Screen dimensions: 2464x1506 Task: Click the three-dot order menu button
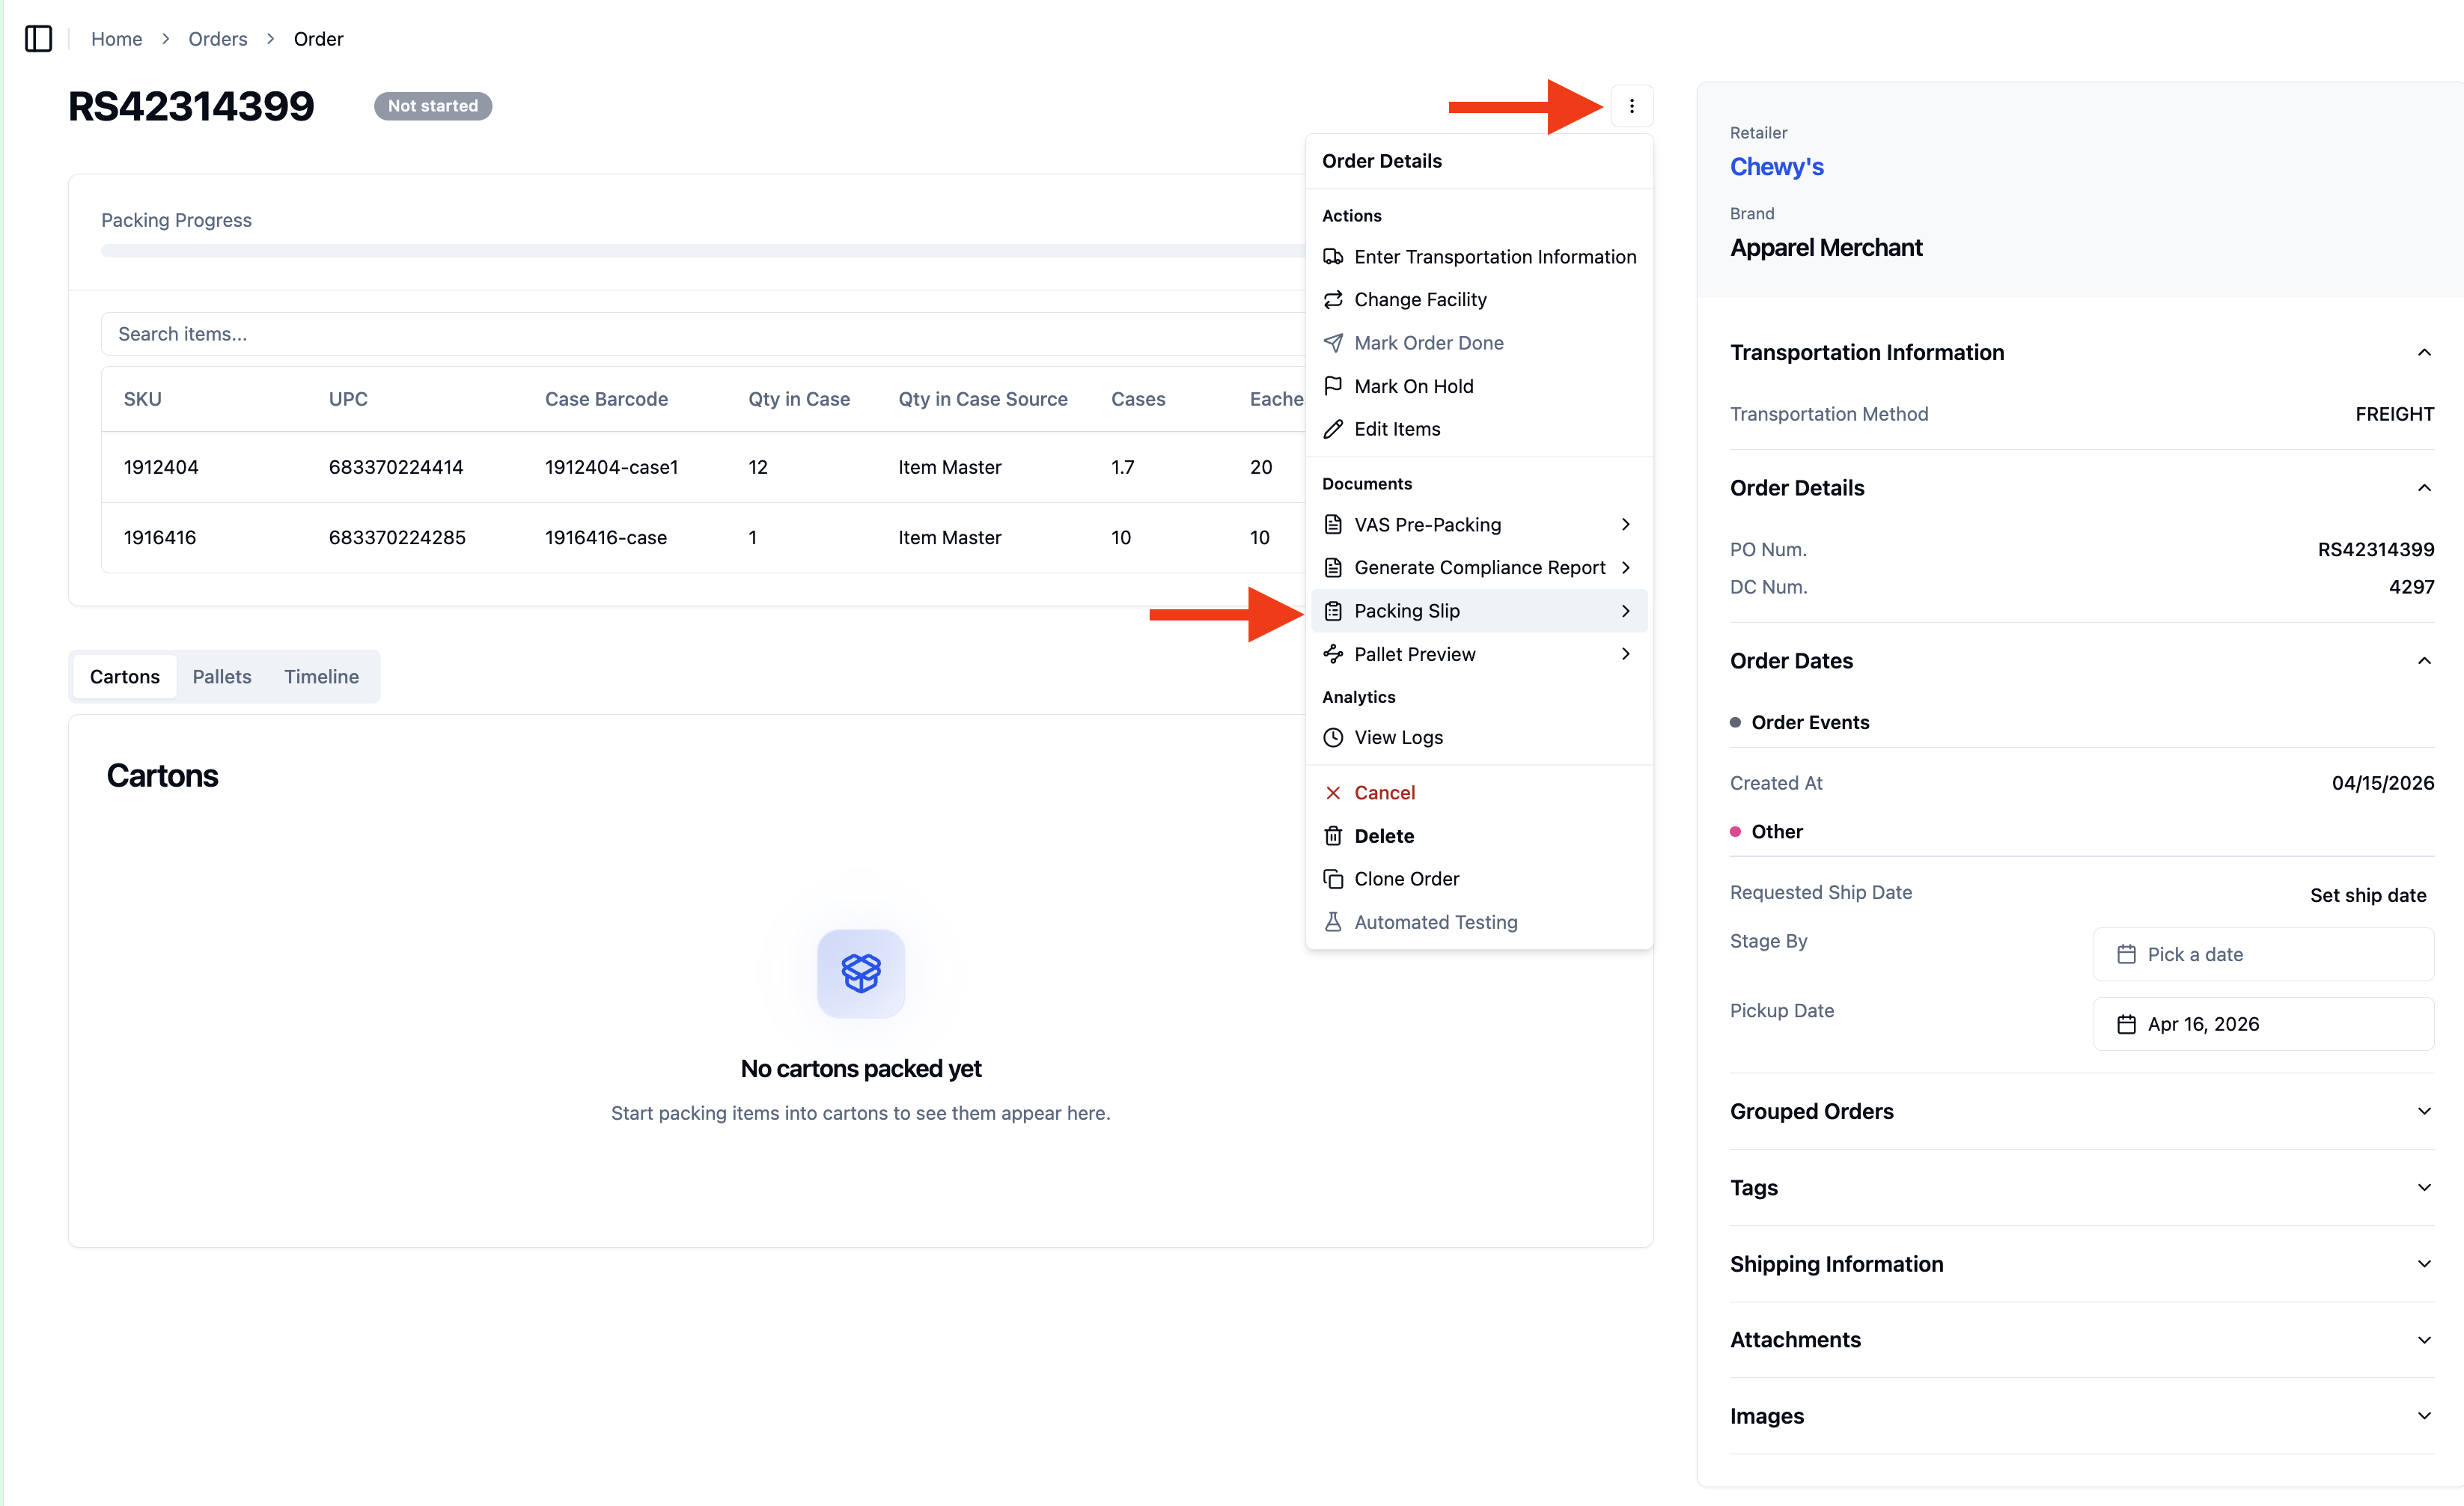pos(1631,106)
